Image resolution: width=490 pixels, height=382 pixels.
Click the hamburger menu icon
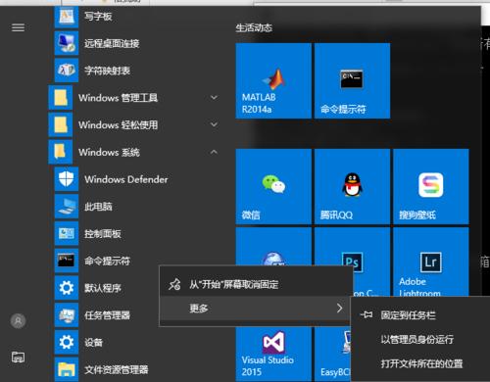coord(18,27)
